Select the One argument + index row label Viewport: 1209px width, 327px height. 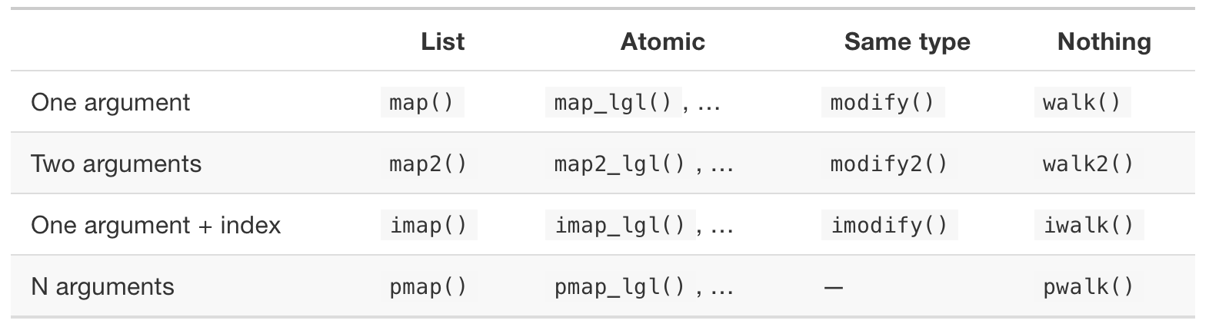point(155,225)
